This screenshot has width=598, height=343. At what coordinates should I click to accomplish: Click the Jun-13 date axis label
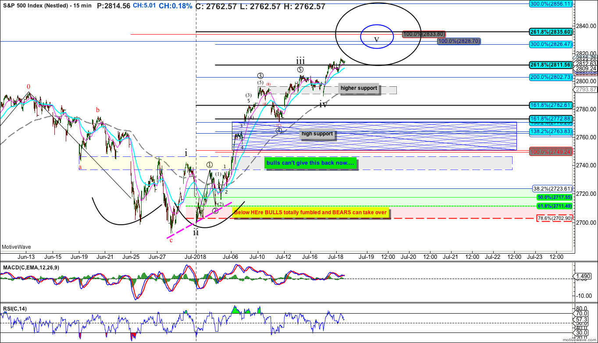(x=27, y=257)
